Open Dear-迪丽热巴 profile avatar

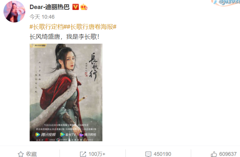pos(14,12)
